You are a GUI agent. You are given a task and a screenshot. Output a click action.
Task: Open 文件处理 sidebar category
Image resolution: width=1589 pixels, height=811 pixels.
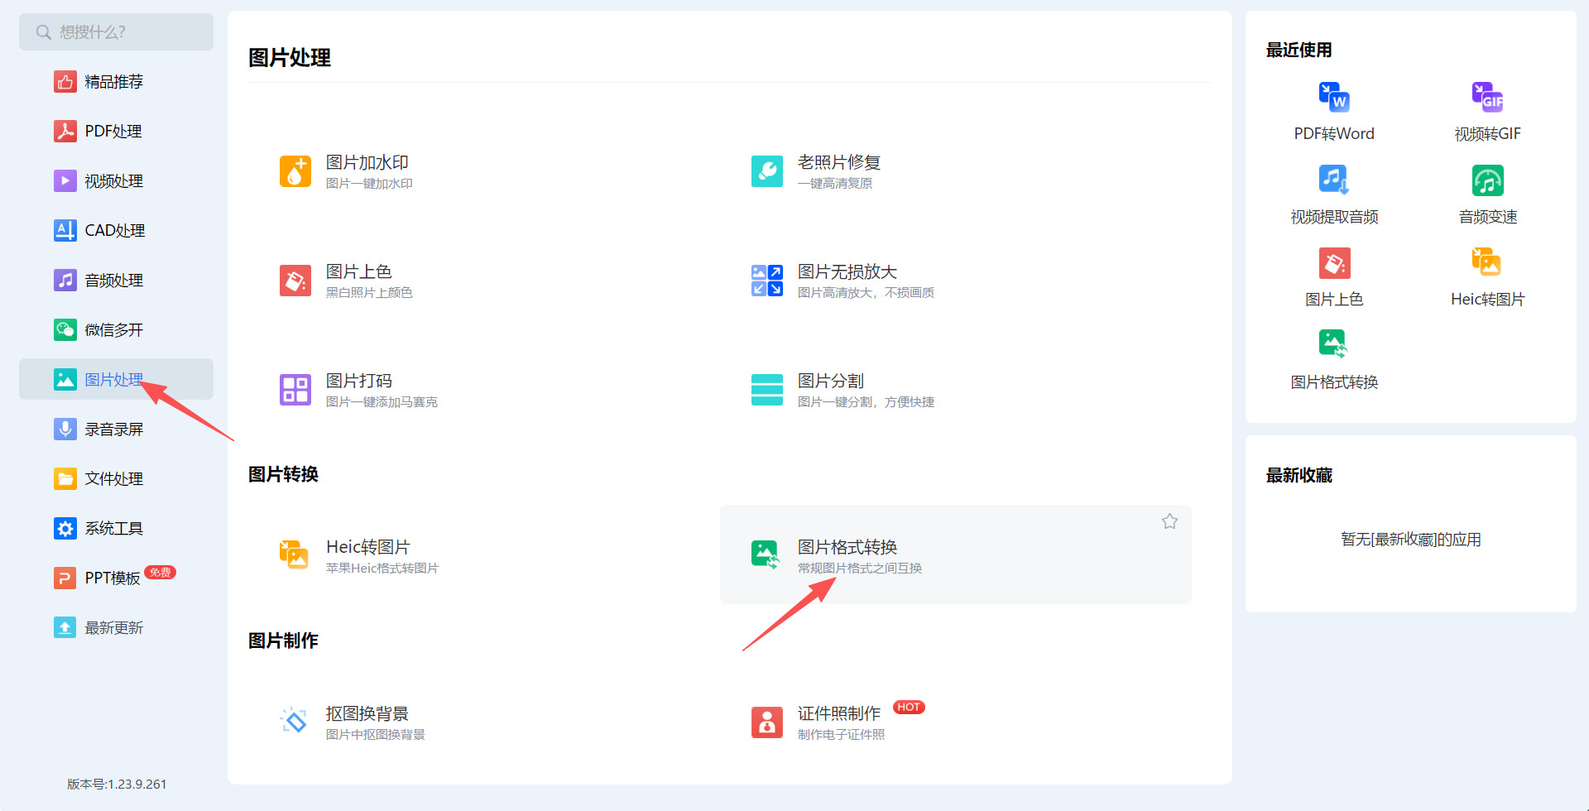(116, 478)
